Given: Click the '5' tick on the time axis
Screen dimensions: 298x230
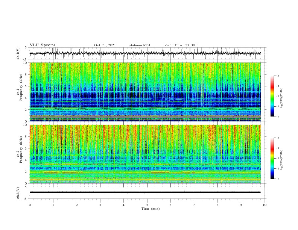Looking at the screenshot, I should [x=147, y=205].
